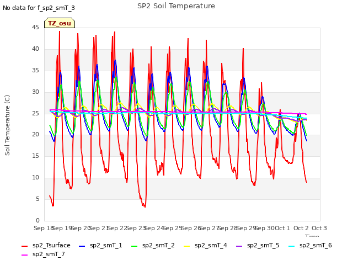
Task: Toggle the sp2_smT_5 legend entry
Action: (x=258, y=245)
